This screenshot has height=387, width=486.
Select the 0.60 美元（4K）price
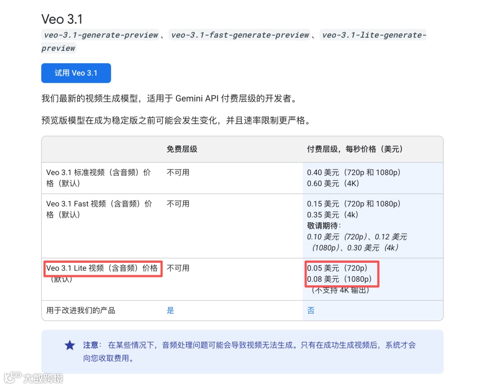tap(333, 184)
